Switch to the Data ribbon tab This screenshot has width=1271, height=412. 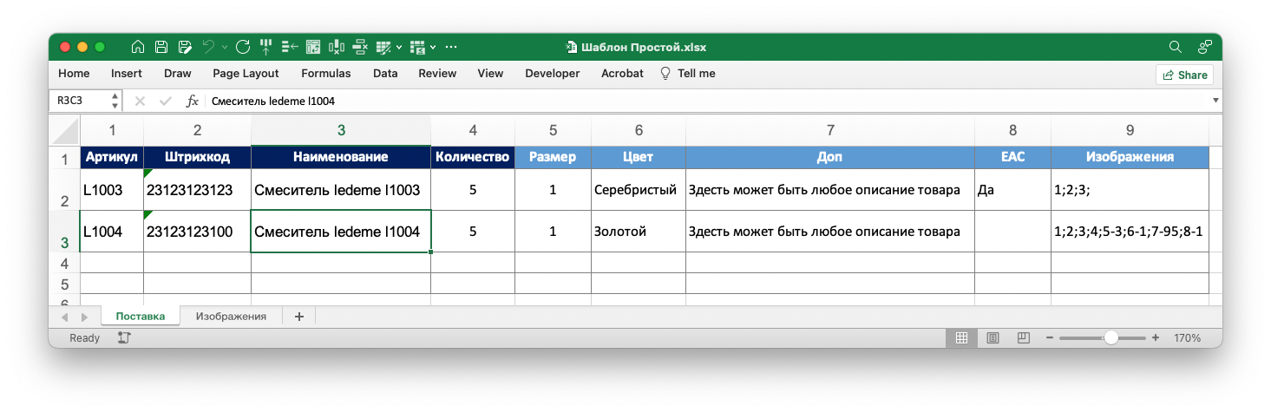pyautogui.click(x=385, y=74)
